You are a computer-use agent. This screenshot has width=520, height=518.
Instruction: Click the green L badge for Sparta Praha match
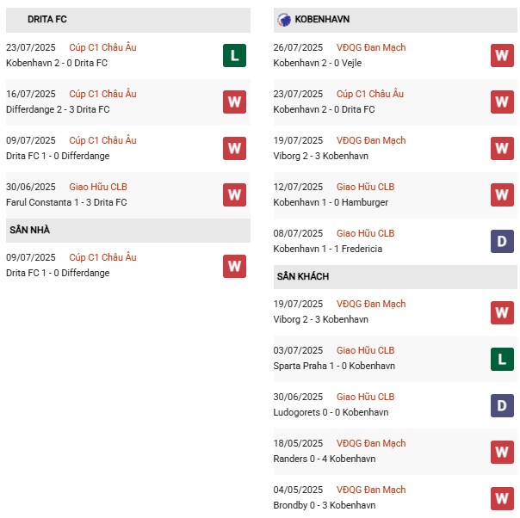(x=503, y=358)
